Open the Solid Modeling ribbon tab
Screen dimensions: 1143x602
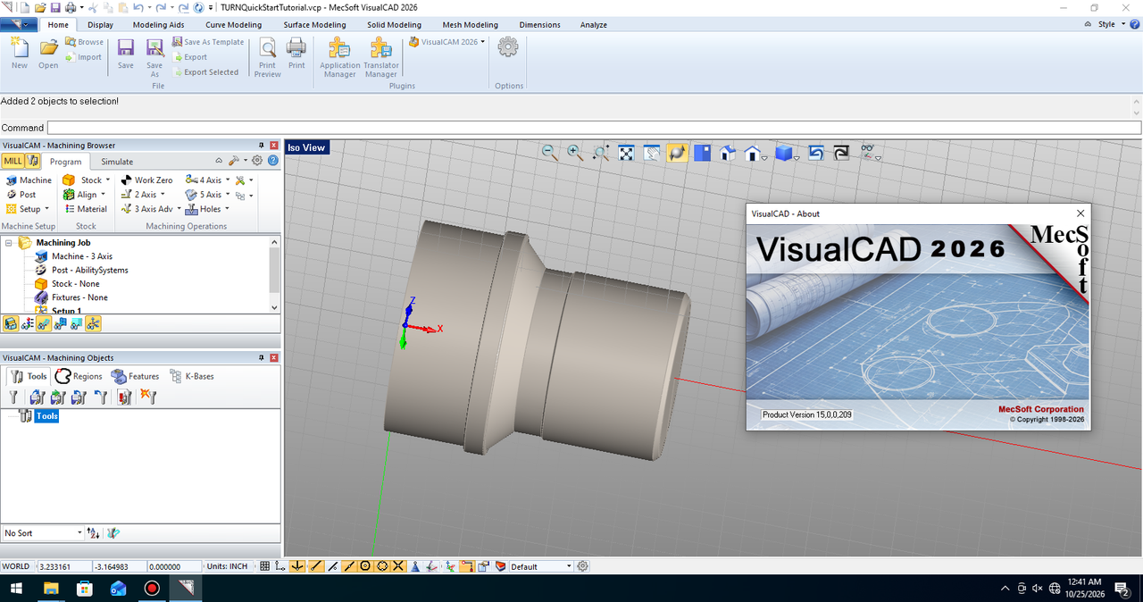(x=394, y=25)
